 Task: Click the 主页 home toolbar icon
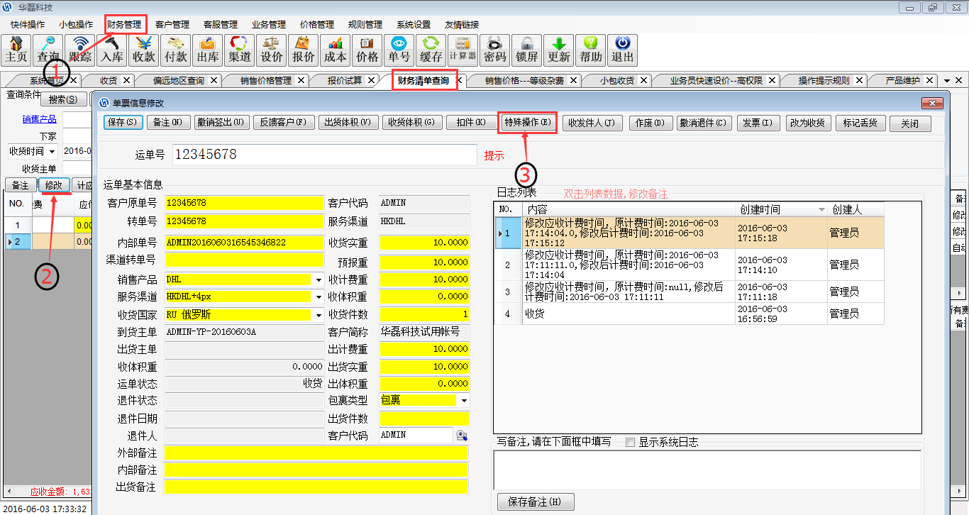16,50
